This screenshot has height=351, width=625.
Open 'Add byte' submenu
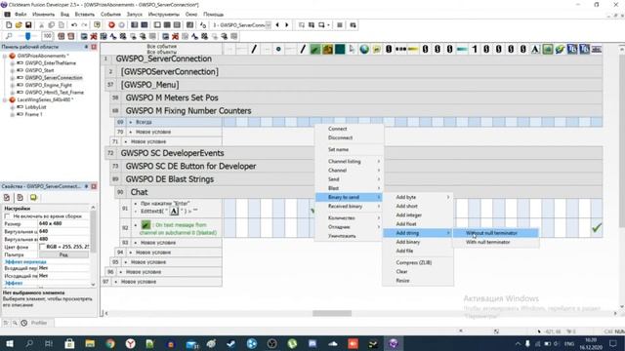point(418,197)
